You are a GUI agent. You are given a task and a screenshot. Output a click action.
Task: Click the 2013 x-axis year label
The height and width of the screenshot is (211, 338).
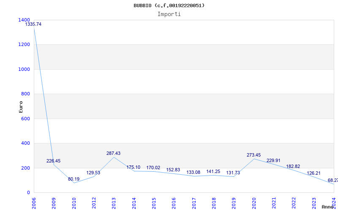click(x=114, y=203)
